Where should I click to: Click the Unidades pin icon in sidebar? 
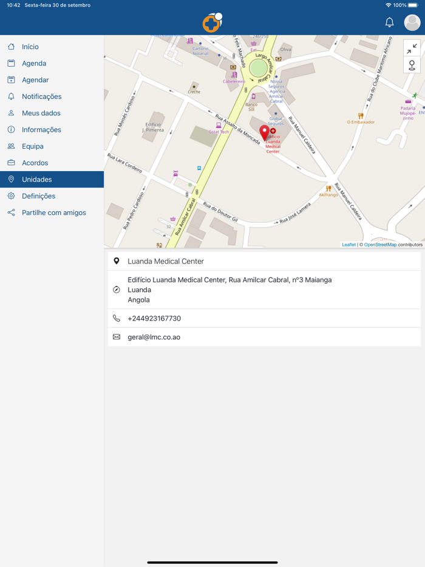[x=11, y=179]
